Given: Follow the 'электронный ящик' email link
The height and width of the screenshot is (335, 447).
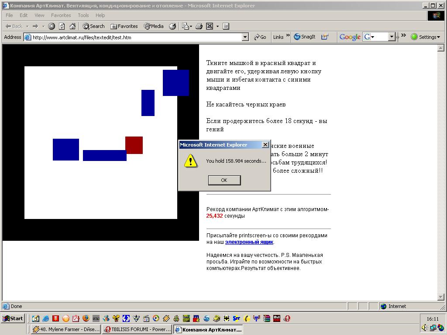Looking at the screenshot, I should click(x=249, y=242).
